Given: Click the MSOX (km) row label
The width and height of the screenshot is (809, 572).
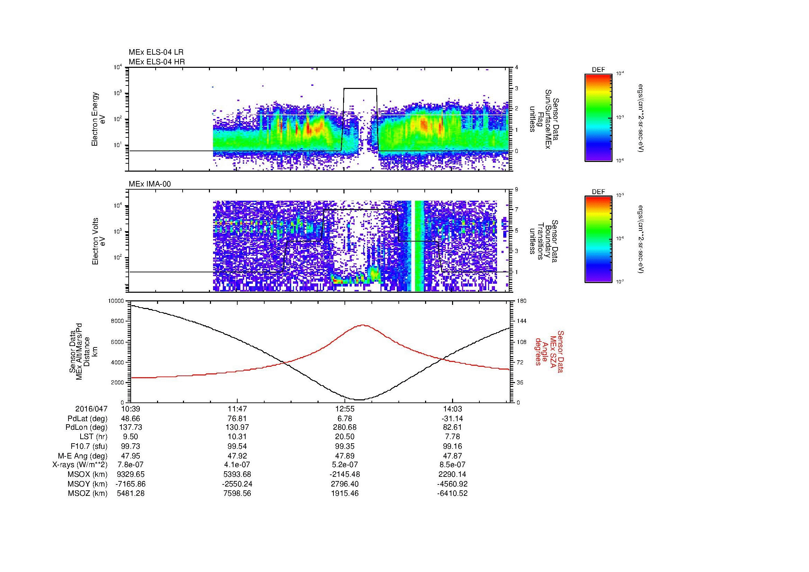Looking at the screenshot, I should 88,474.
